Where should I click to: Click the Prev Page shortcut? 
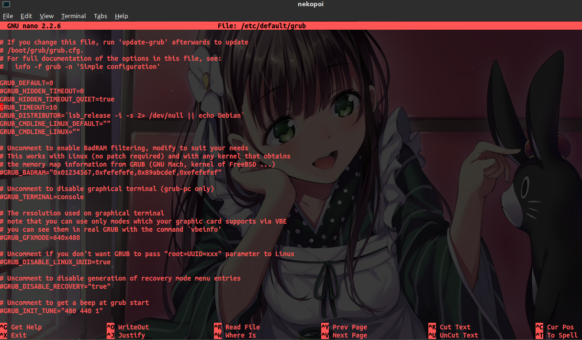coord(349,327)
